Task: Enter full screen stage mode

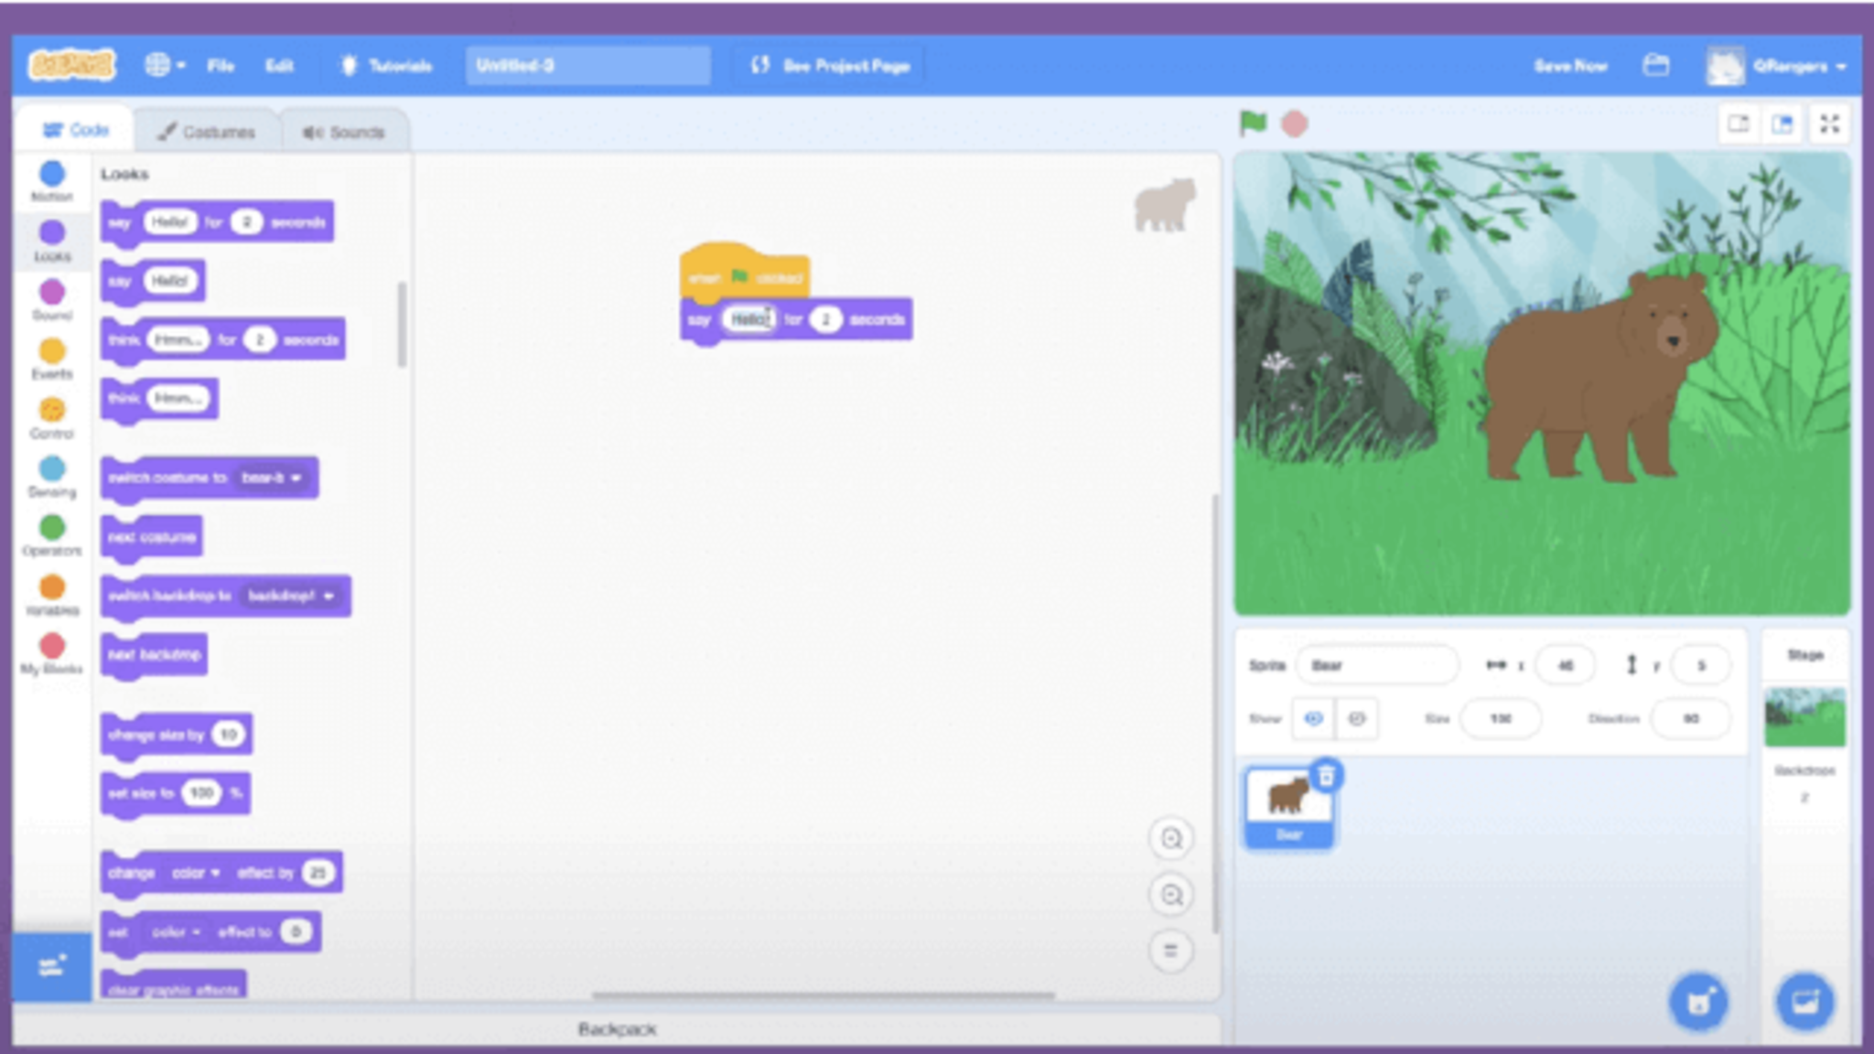Action: pyautogui.click(x=1829, y=124)
